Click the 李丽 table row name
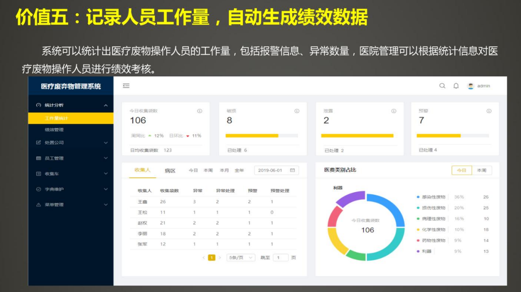The width and height of the screenshot is (521, 292). click(142, 234)
